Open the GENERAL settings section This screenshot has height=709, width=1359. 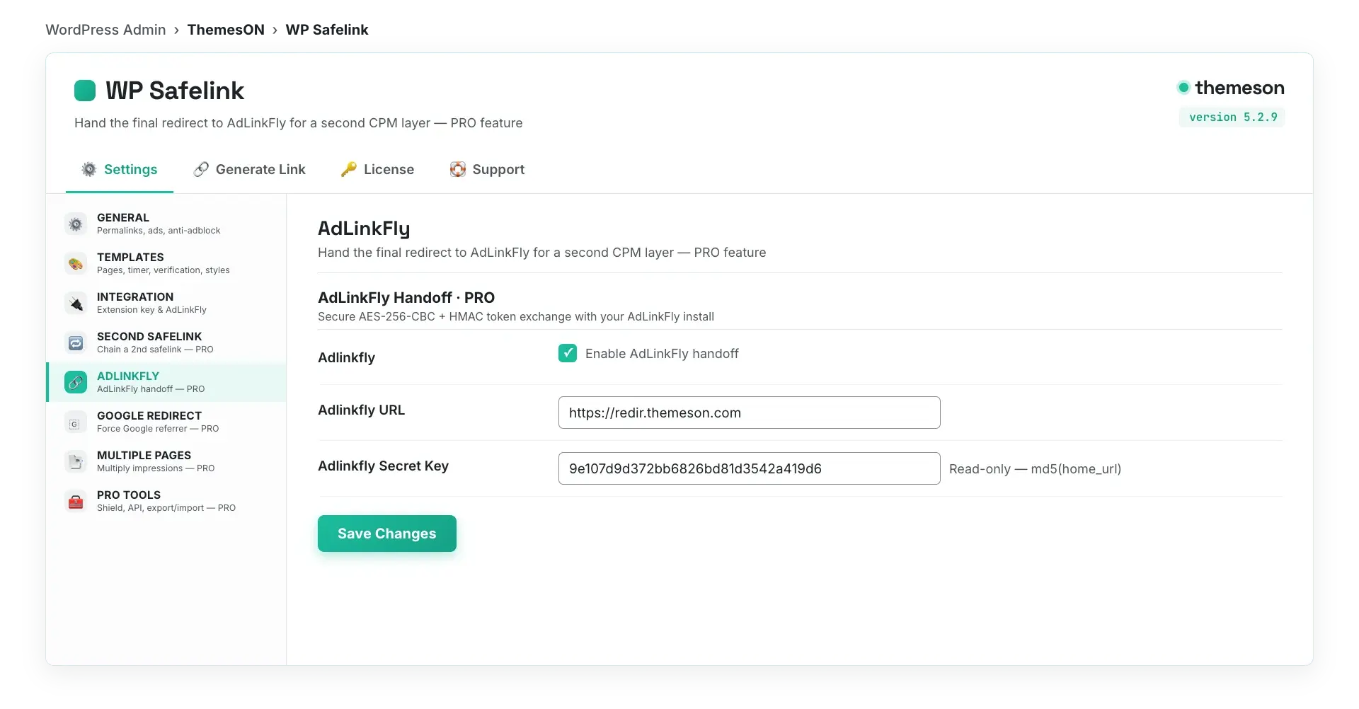pyautogui.click(x=166, y=224)
